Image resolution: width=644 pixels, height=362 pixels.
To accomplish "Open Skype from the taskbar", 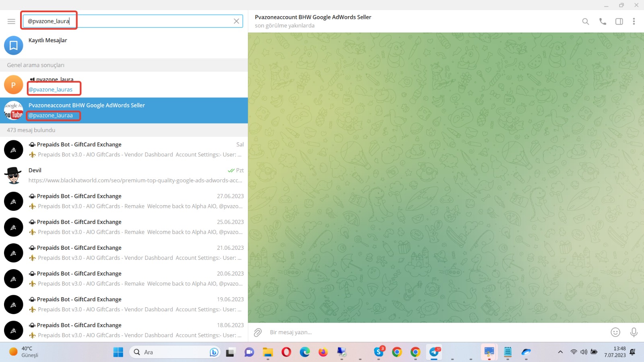I will pyautogui.click(x=379, y=352).
